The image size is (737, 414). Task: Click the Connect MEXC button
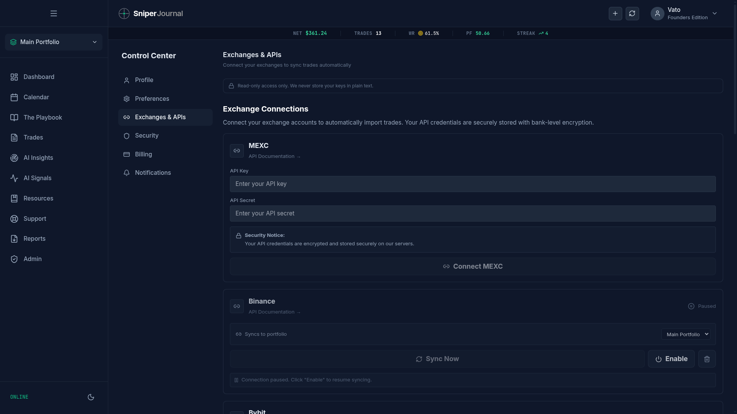coord(473,266)
